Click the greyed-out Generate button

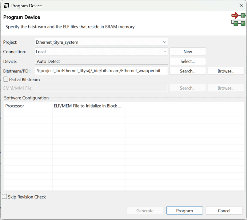click(145, 211)
